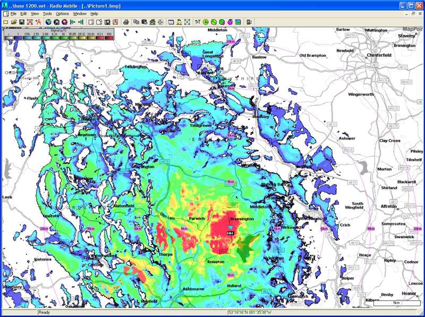Open the Help menu
Viewport: 425px width, 317px height.
[x=94, y=14]
